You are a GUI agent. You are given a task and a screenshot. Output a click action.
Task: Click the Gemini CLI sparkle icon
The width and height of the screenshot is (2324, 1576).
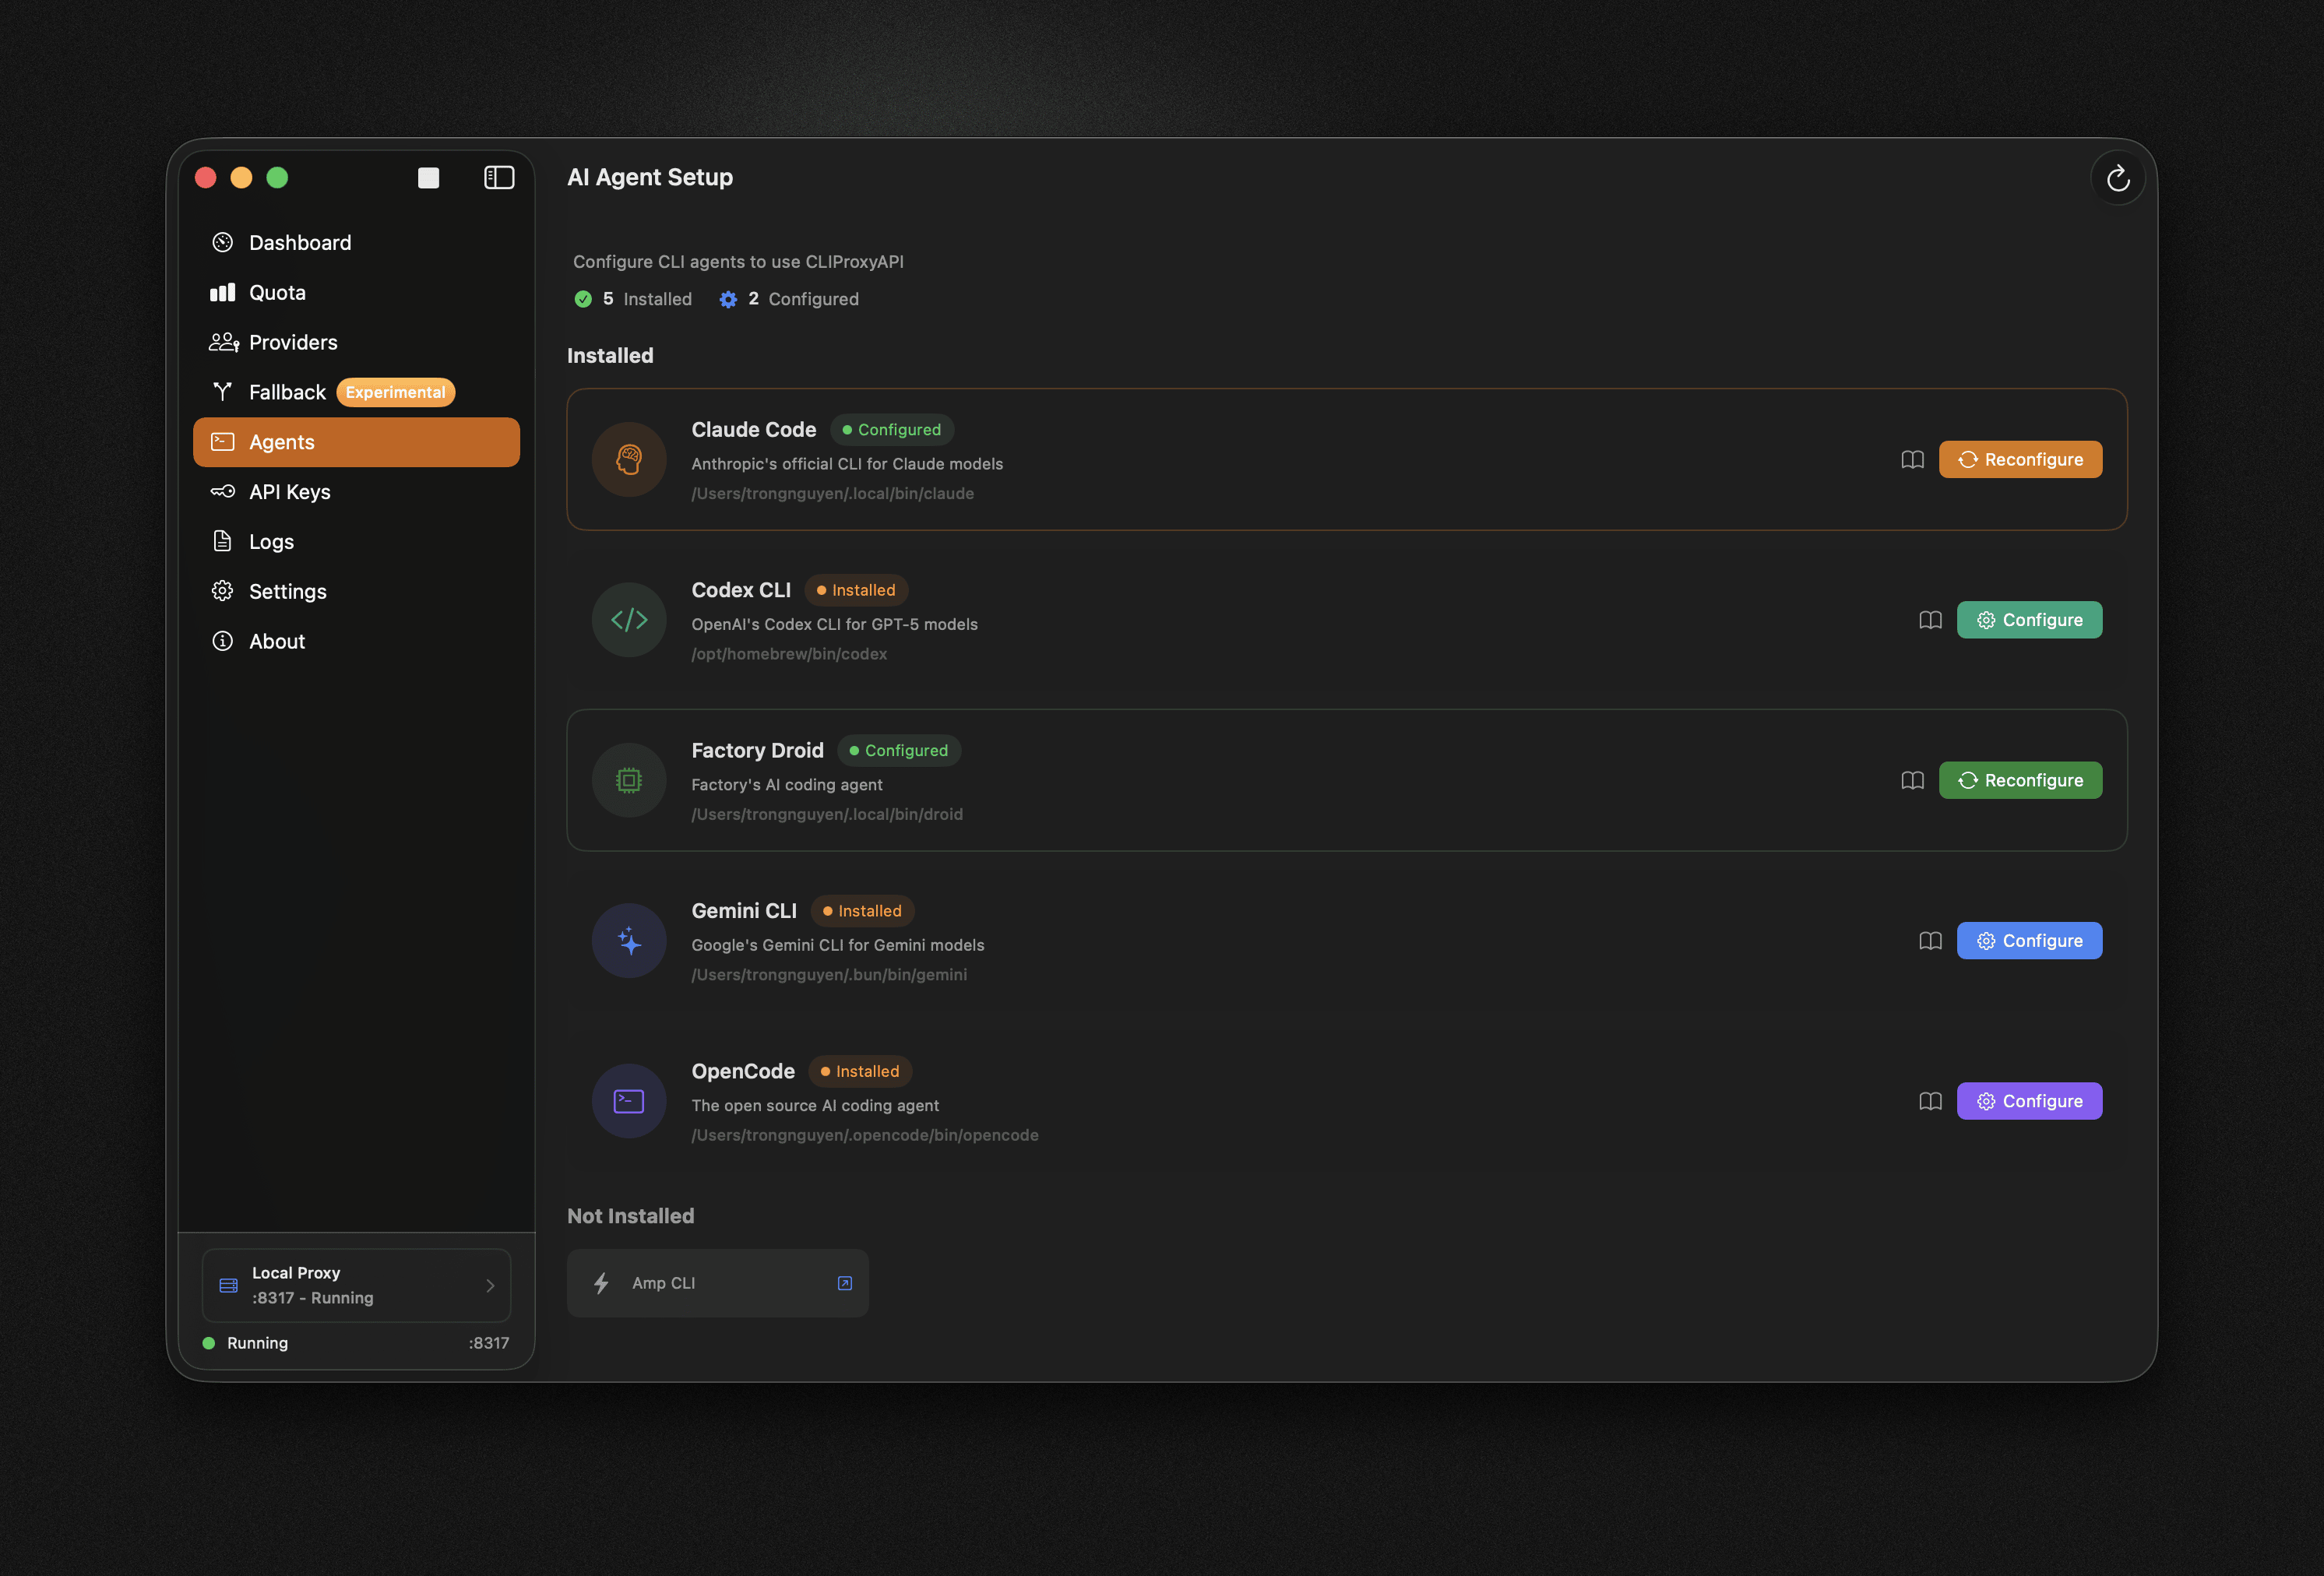pos(629,941)
